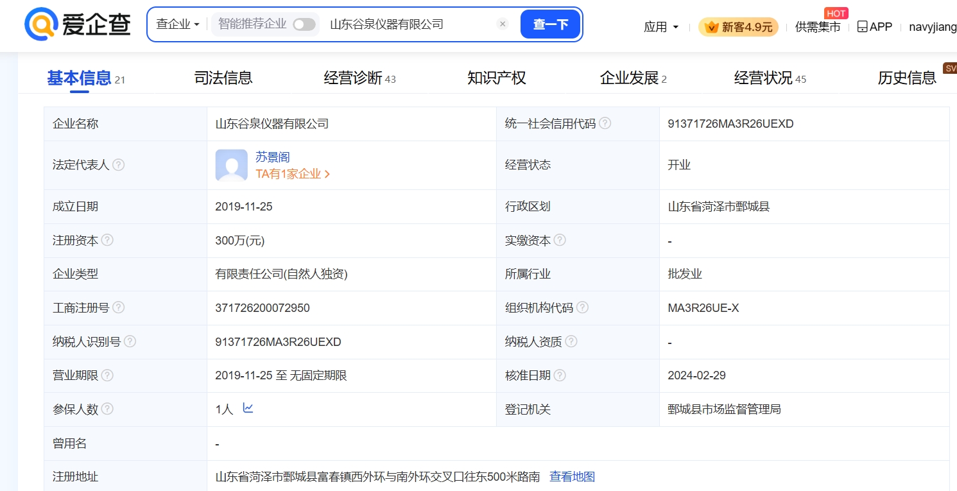957x491 pixels.
Task: Expand the 应用 dropdown menu
Action: [661, 27]
